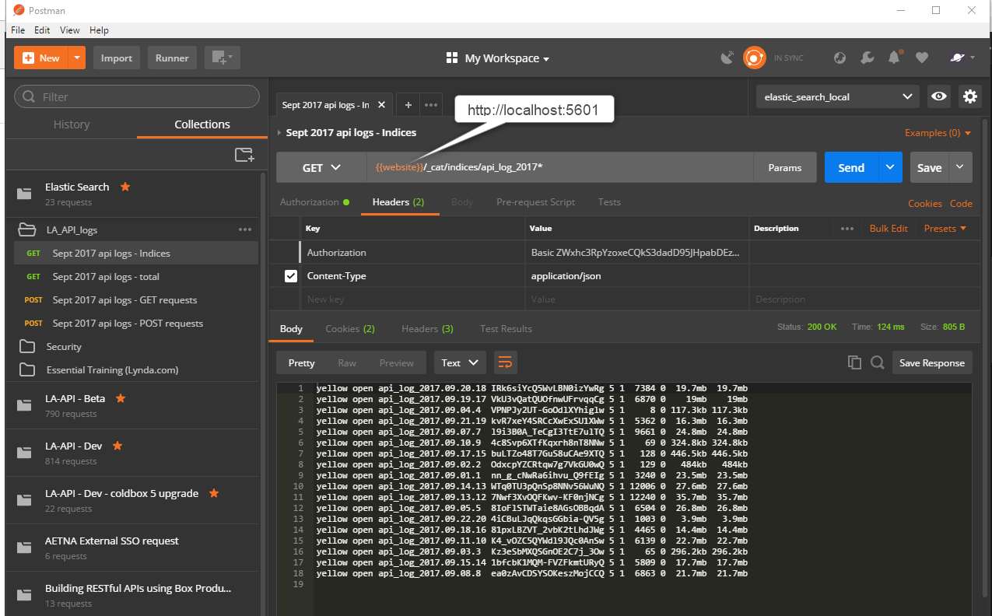
Task: Open manage environments gear icon
Action: pos(969,96)
